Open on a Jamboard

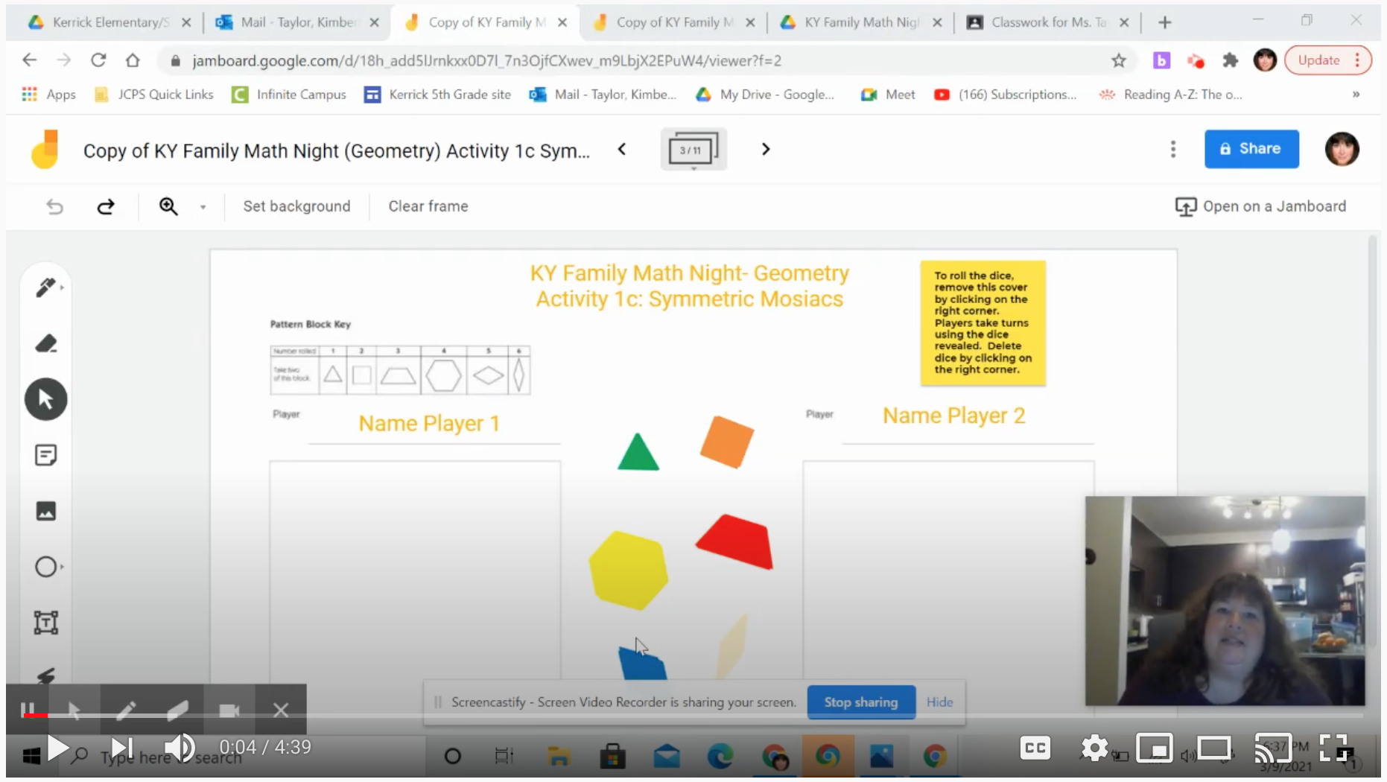[1260, 206]
